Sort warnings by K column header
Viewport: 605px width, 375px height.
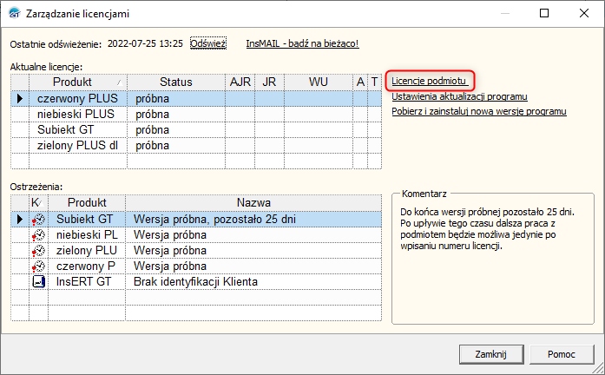[38, 203]
